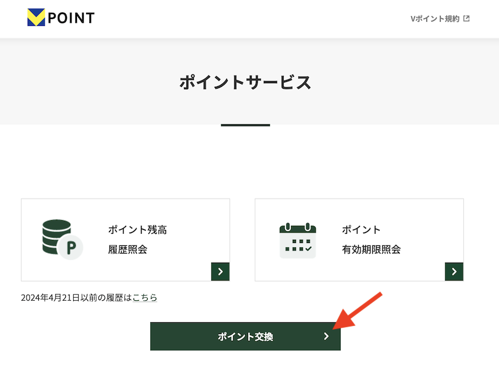Click the こちら link for pre-April 2024 history

[143, 296]
